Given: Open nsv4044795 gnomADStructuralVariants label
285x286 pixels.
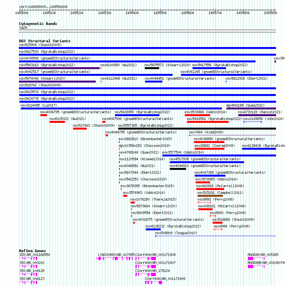Looking at the screenshot, I should click(141, 132).
